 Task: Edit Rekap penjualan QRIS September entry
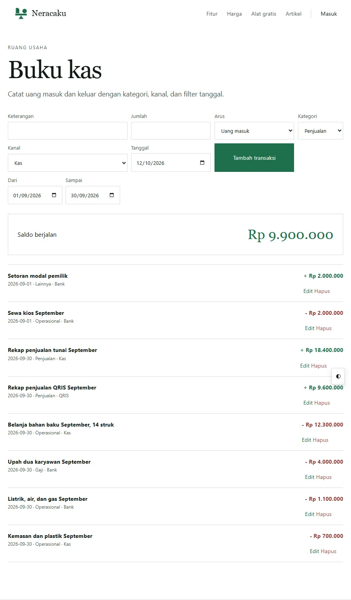(308, 403)
